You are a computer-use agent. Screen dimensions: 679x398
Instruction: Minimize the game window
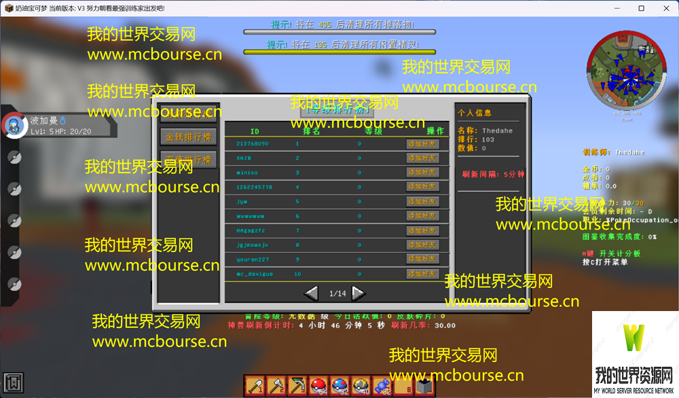(x=617, y=8)
